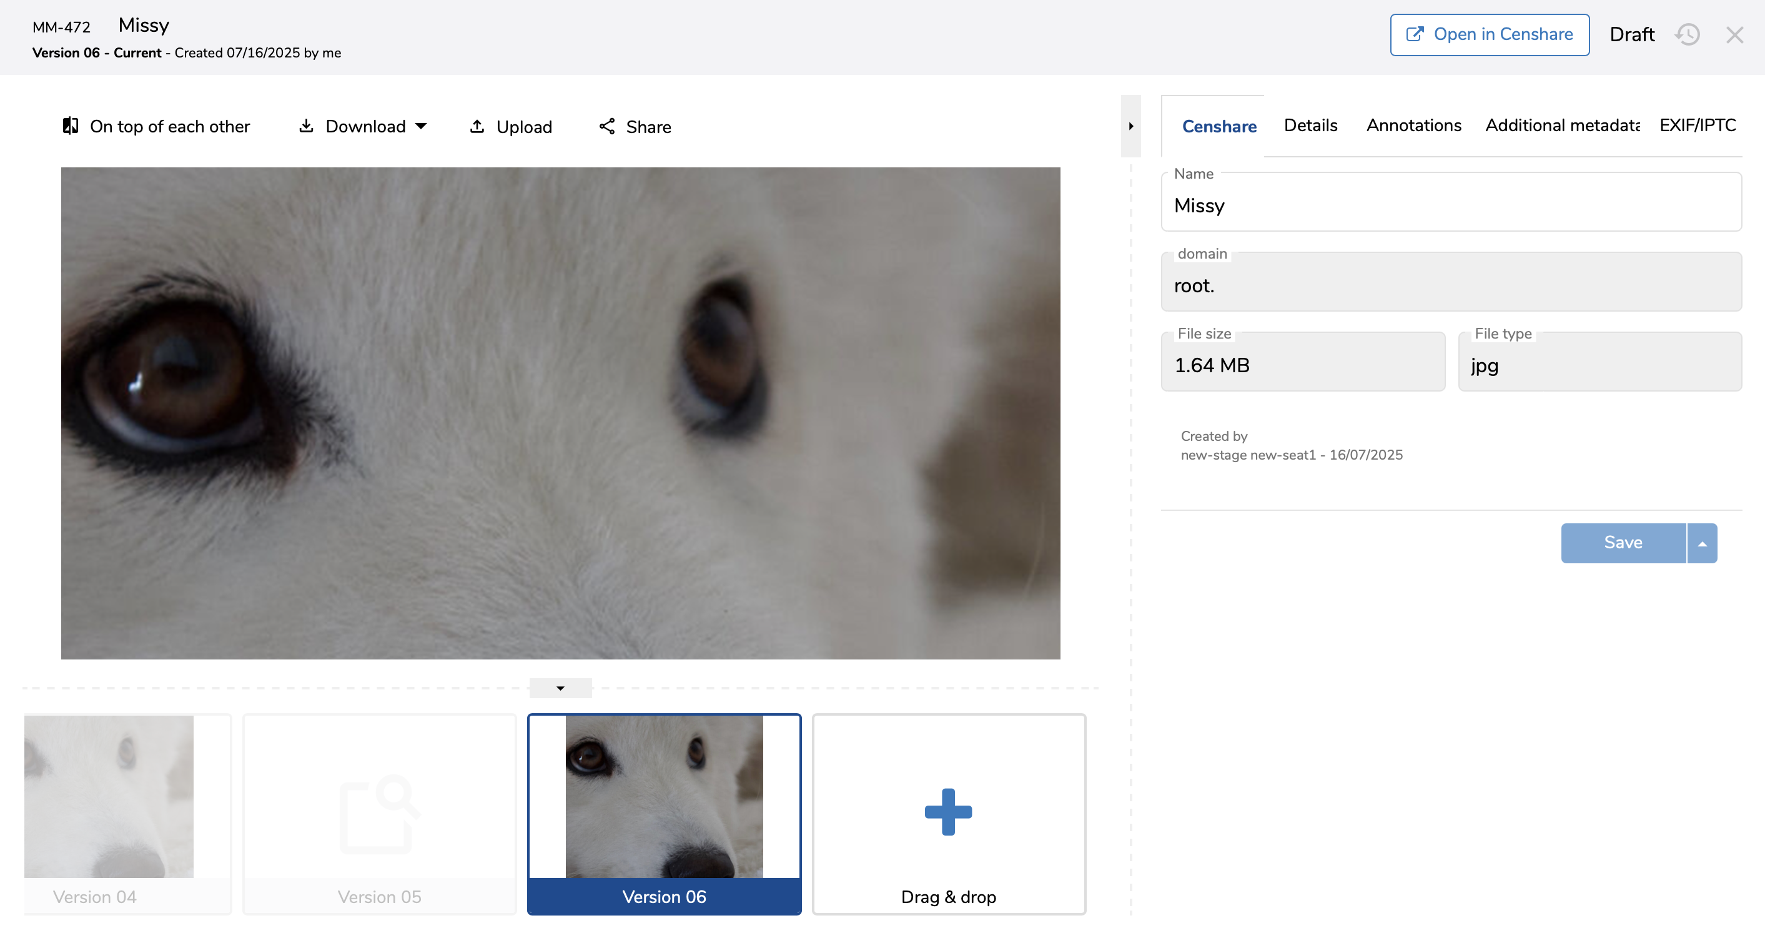
Task: Click the Open in Censhare button
Action: 1489,34
